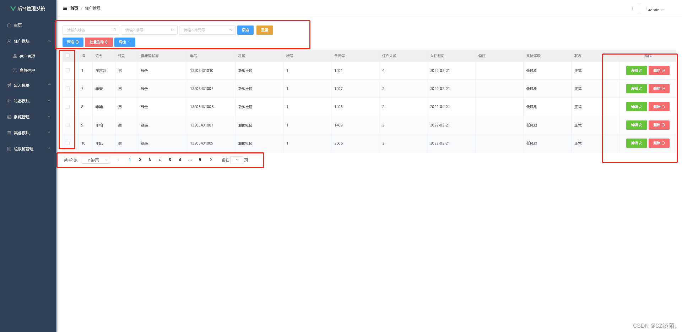Click the icon beside 访客模块
The image size is (682, 332).
[x=9, y=101]
